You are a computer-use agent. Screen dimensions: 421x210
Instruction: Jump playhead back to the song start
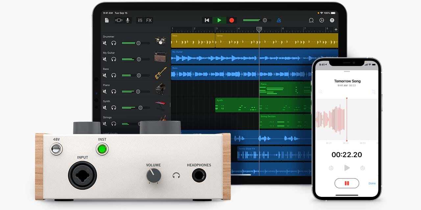(x=207, y=20)
